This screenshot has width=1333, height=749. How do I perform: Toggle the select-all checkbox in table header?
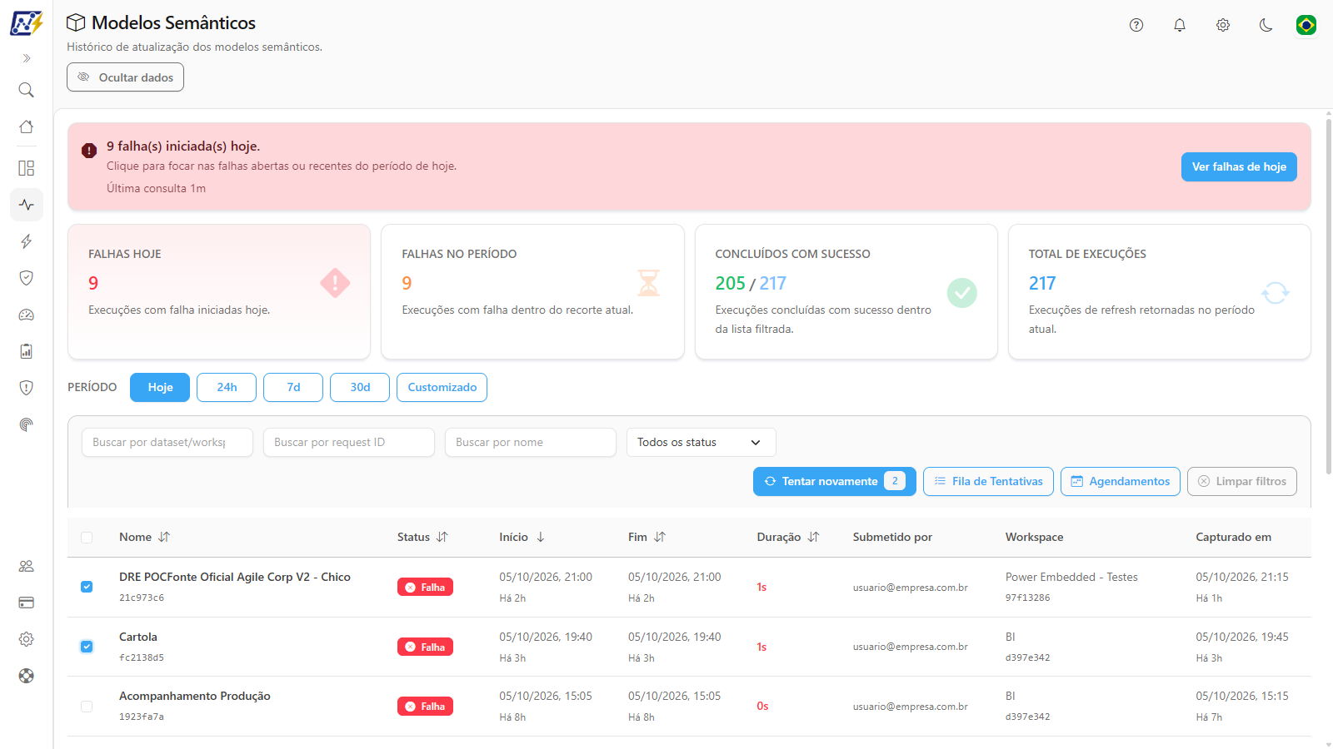pyautogui.click(x=87, y=538)
